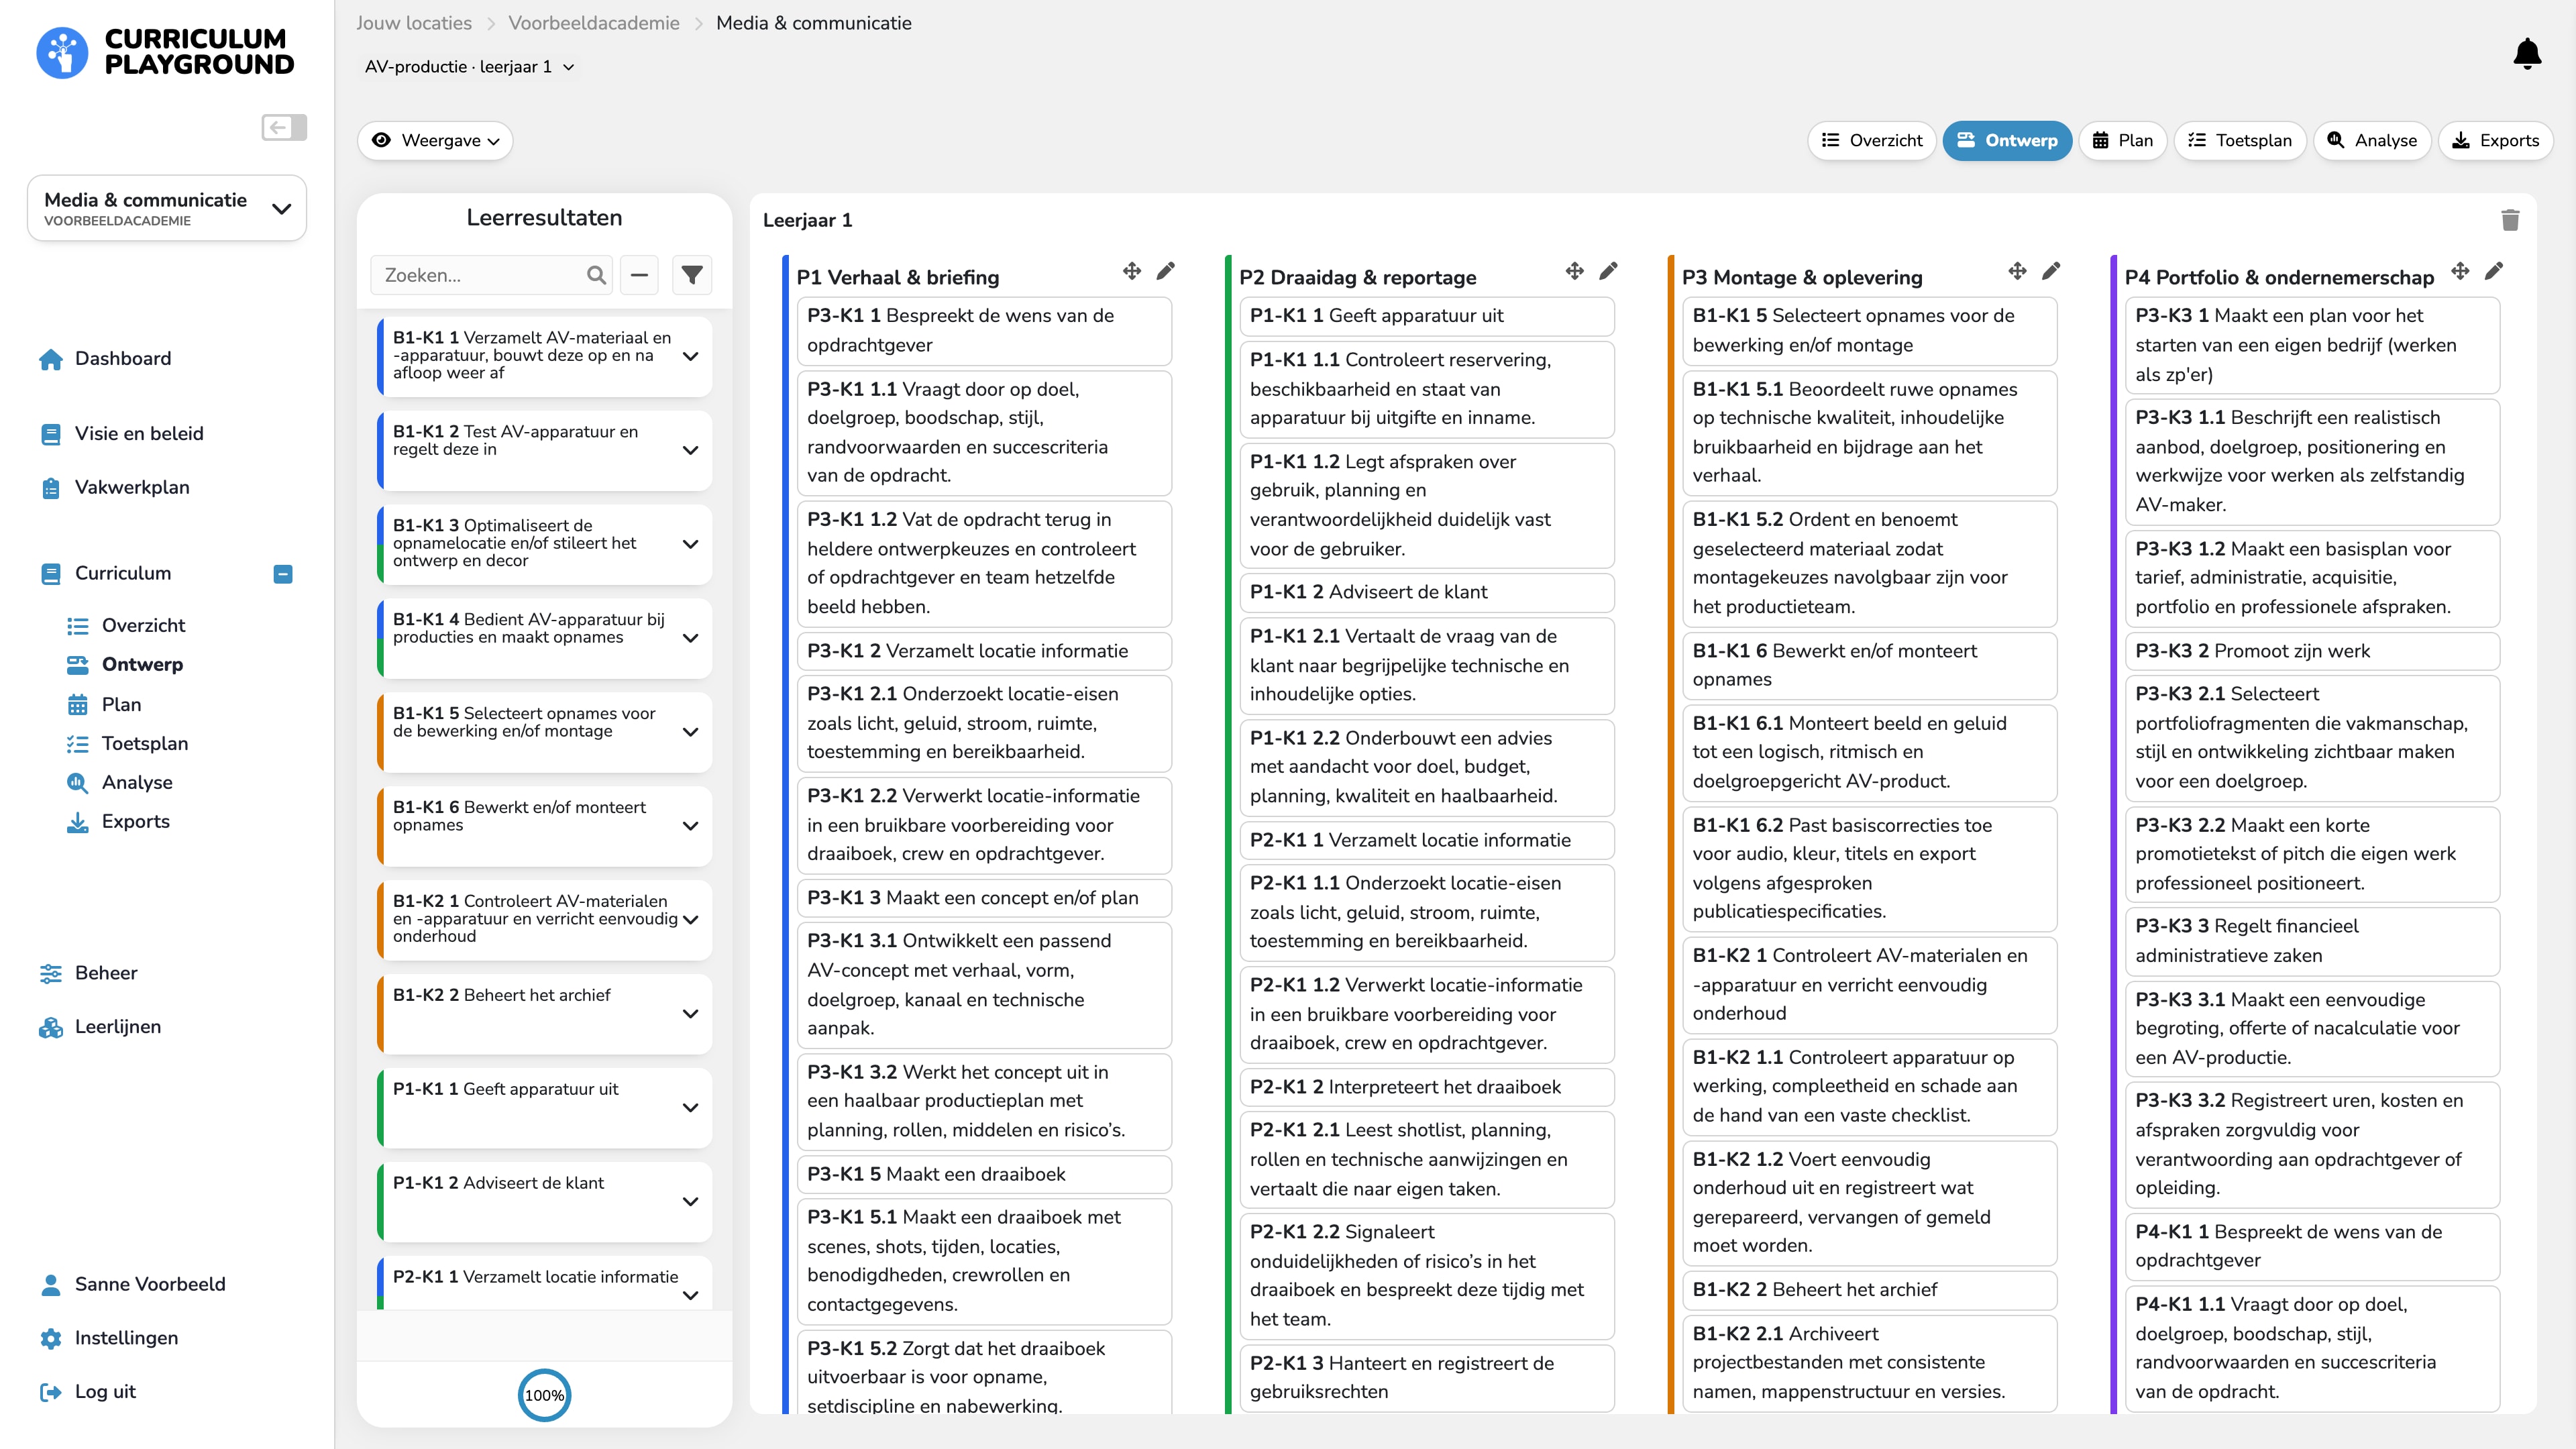Switch to the Analyse tab in the top bar
This screenshot has height=1449, width=2576.
(x=2372, y=141)
